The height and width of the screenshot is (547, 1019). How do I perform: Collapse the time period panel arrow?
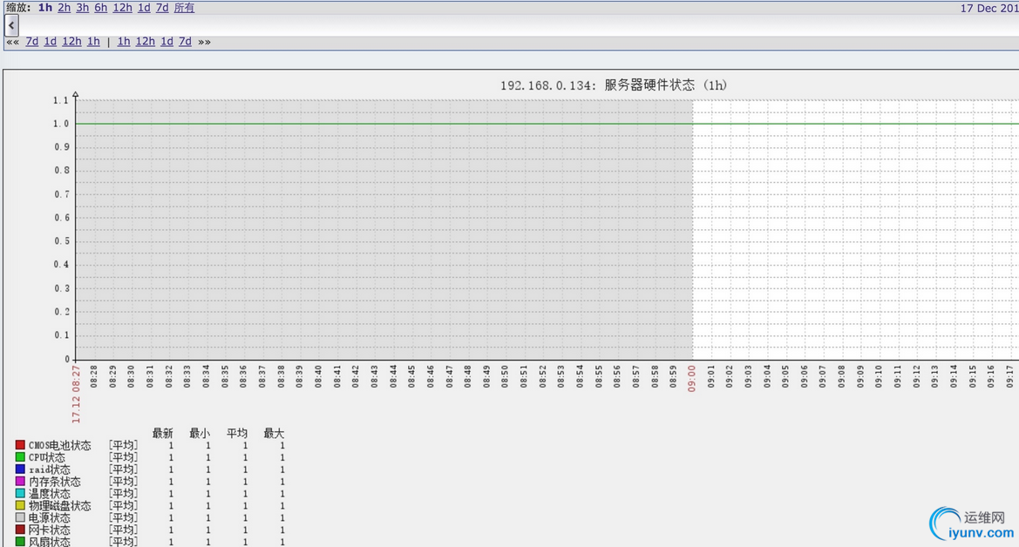click(10, 24)
